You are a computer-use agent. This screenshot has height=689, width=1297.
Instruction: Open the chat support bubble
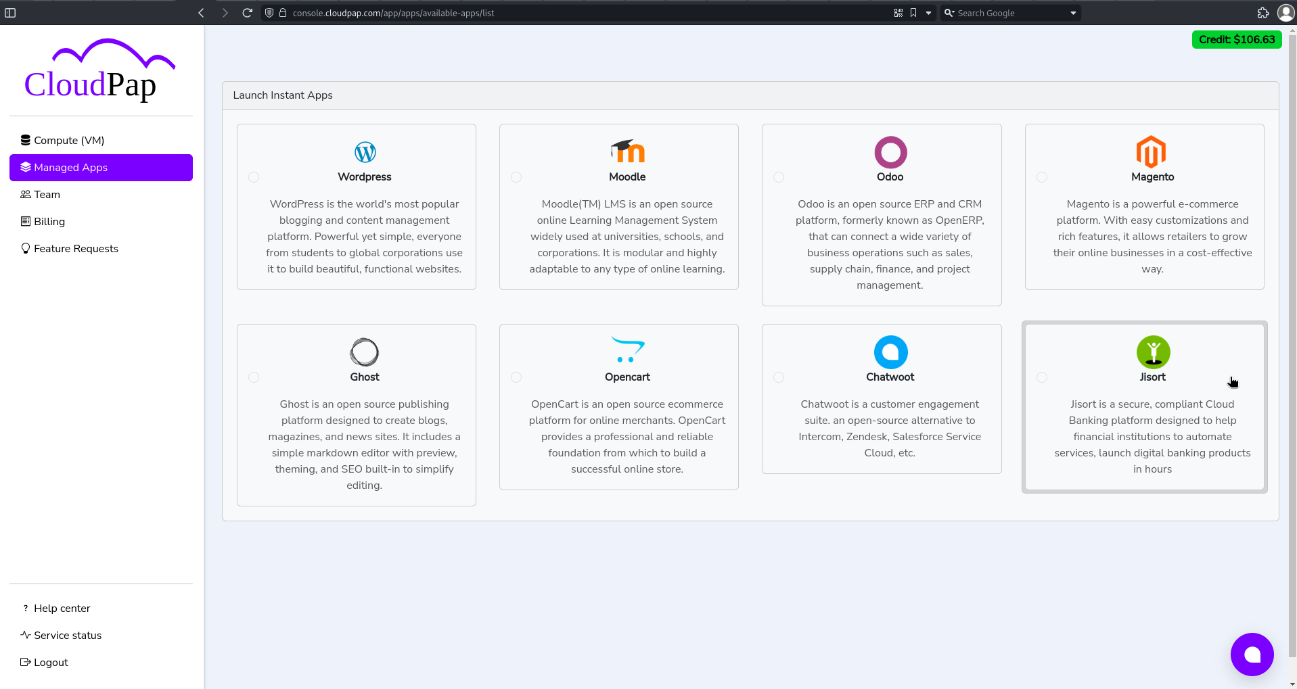(1251, 653)
